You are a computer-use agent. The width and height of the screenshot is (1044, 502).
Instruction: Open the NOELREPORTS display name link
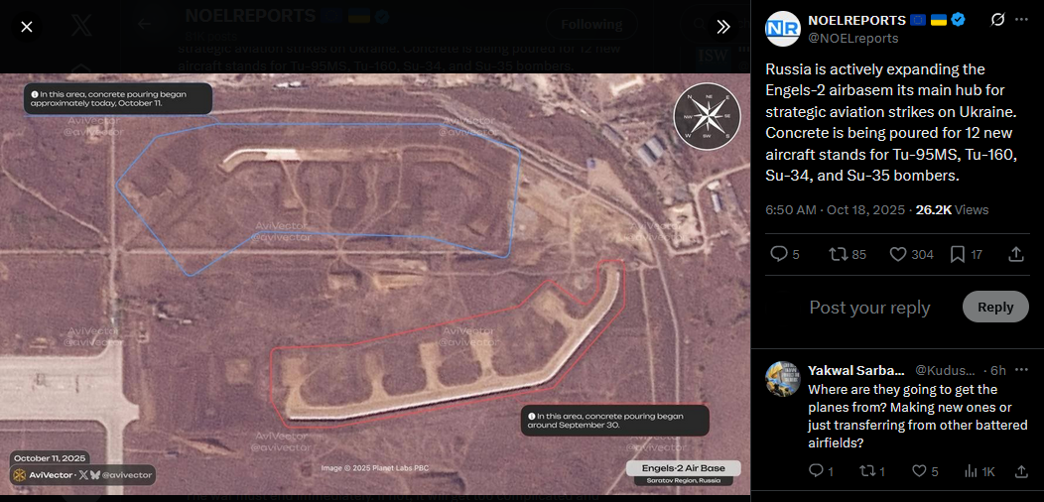tap(856, 20)
